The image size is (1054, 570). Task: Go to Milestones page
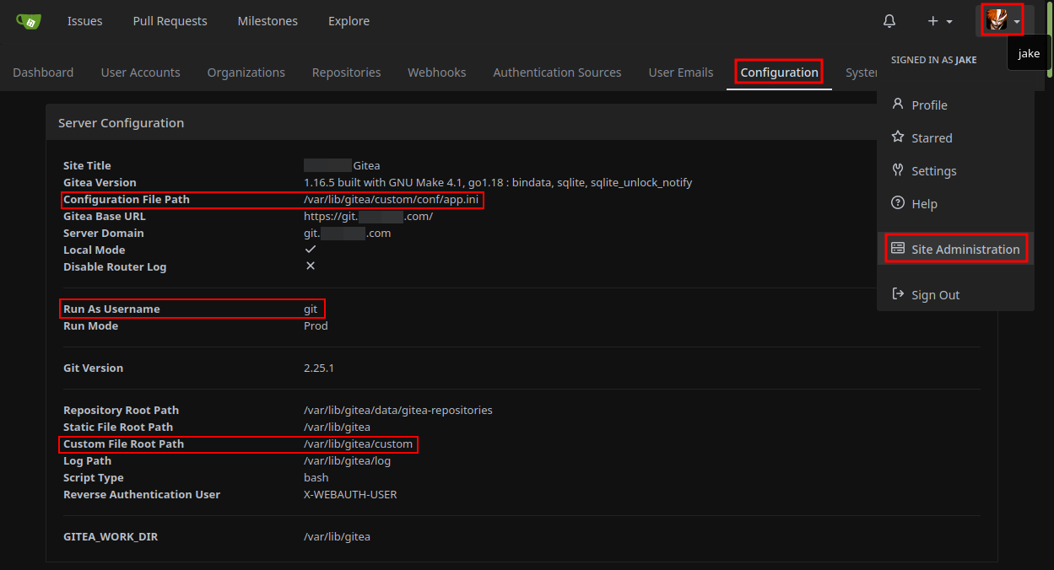268,21
